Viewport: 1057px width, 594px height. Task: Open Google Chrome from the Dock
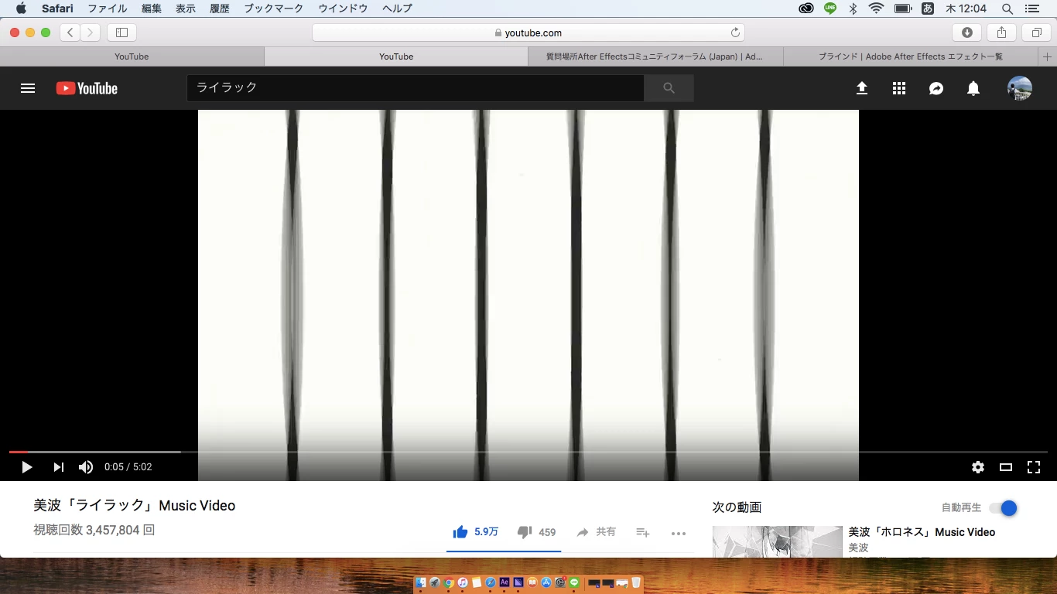(449, 582)
